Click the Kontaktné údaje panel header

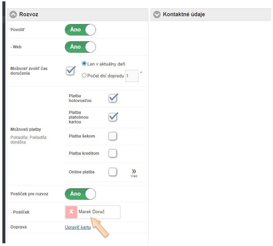point(184,15)
